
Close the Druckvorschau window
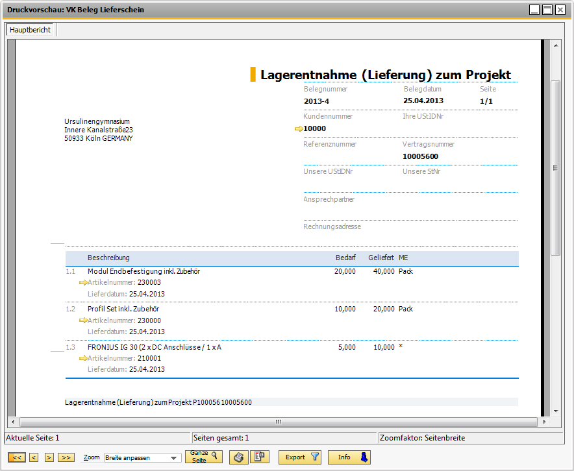(x=560, y=9)
